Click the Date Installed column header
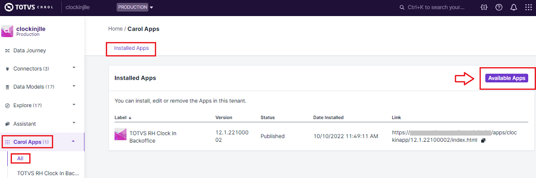The width and height of the screenshot is (536, 178). coord(328,118)
